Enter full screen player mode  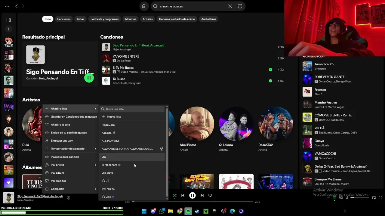point(380,198)
